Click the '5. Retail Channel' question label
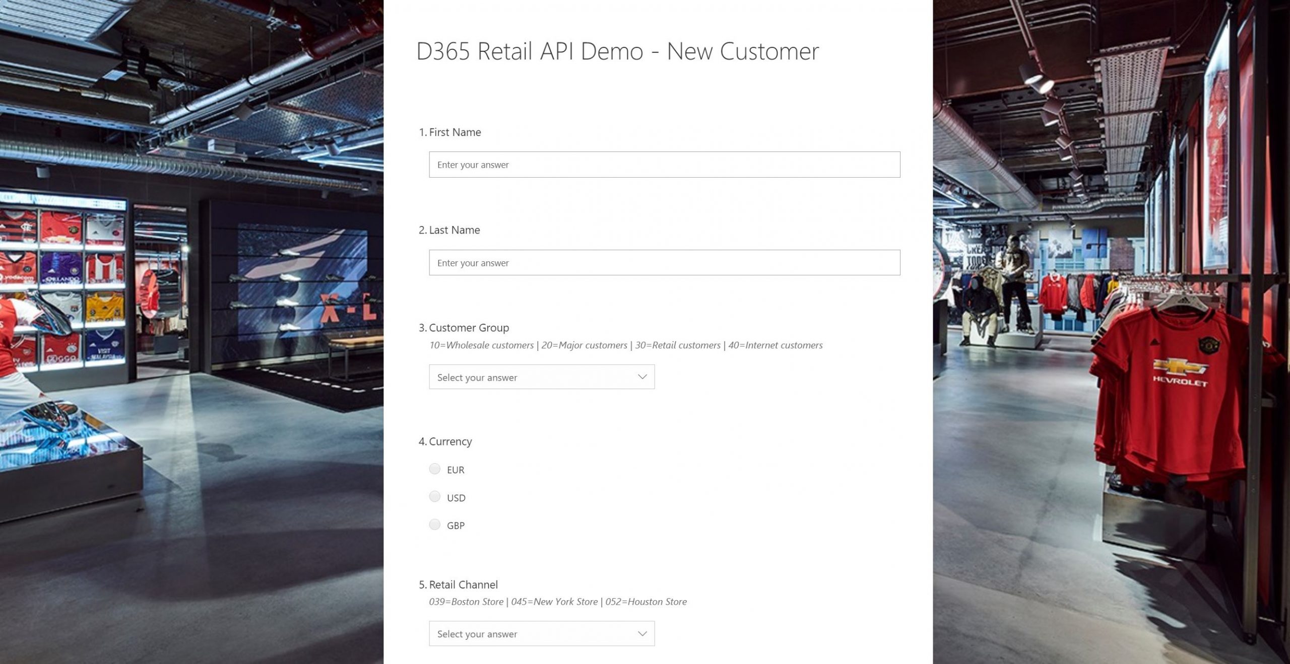The image size is (1290, 664). (459, 584)
